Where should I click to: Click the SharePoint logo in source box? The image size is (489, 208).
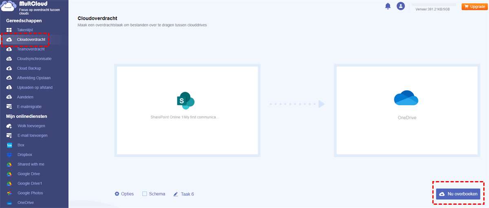[185, 100]
